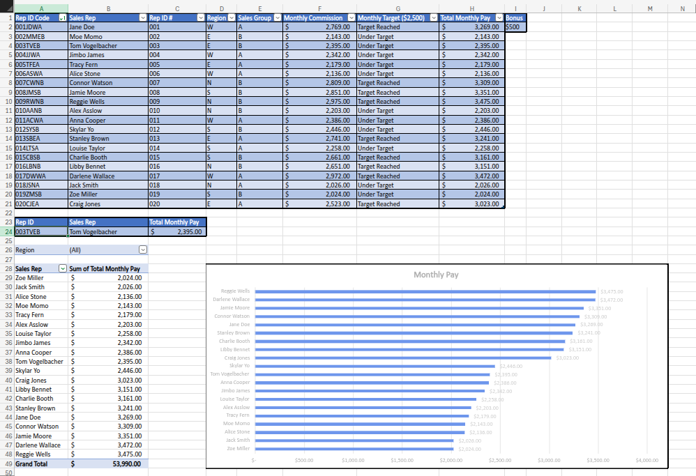The width and height of the screenshot is (696, 476).
Task: Click the Zoe Miller bar in chart
Action: pos(354,449)
